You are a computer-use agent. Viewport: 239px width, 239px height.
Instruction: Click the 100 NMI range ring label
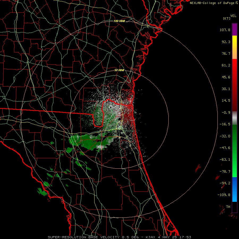119,21
